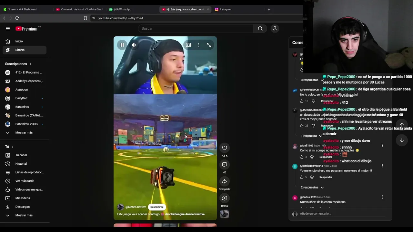Open the comments panel button showing 45
413x232 pixels.
coord(225,165)
